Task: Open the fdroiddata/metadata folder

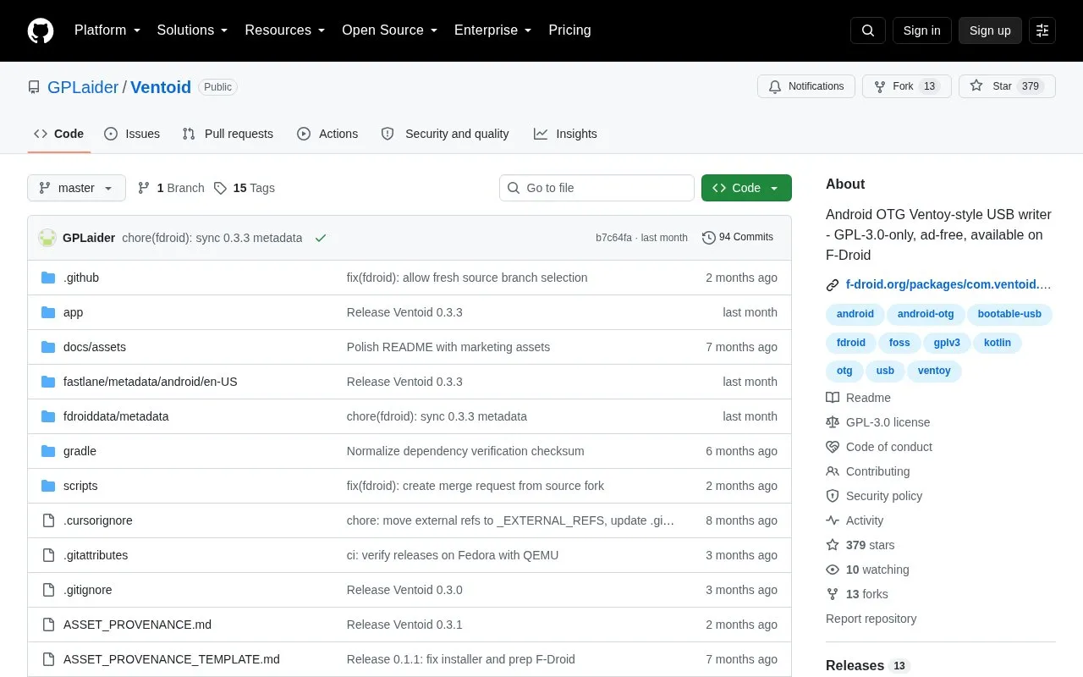Action: pyautogui.click(x=116, y=416)
